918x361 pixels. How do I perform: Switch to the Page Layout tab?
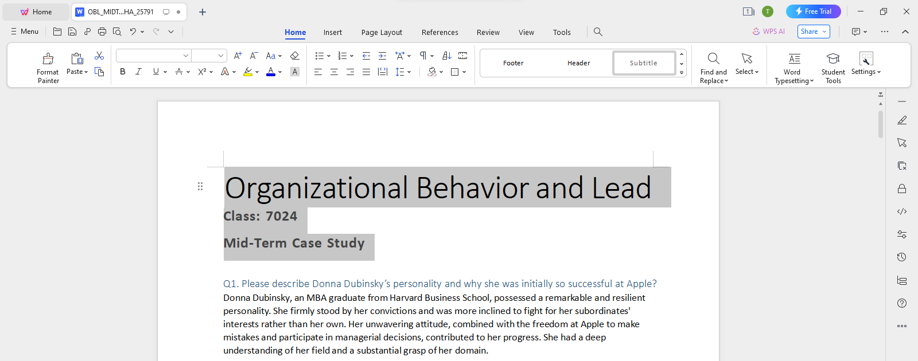382,33
